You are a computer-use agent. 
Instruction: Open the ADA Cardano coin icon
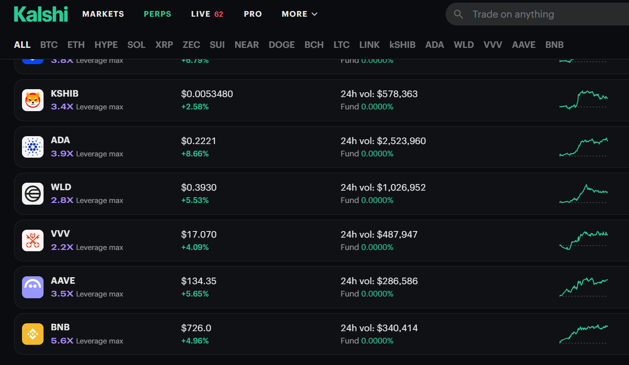tap(33, 147)
